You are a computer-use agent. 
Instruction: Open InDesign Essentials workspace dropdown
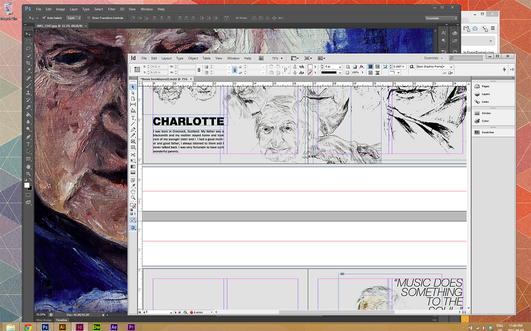click(433, 58)
